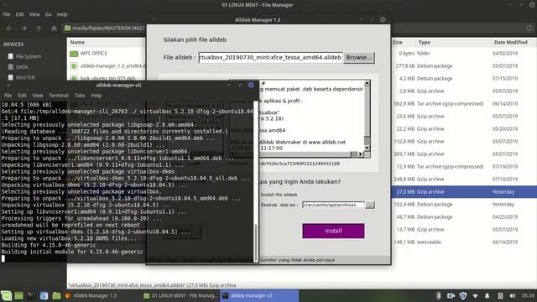Select DATA drive in Devices sidebar
The height and width of the screenshot is (302, 537).
point(22,67)
